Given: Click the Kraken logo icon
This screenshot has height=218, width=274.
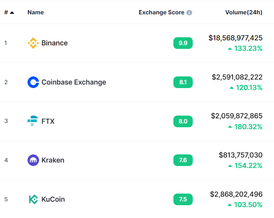Looking at the screenshot, I should point(33,160).
